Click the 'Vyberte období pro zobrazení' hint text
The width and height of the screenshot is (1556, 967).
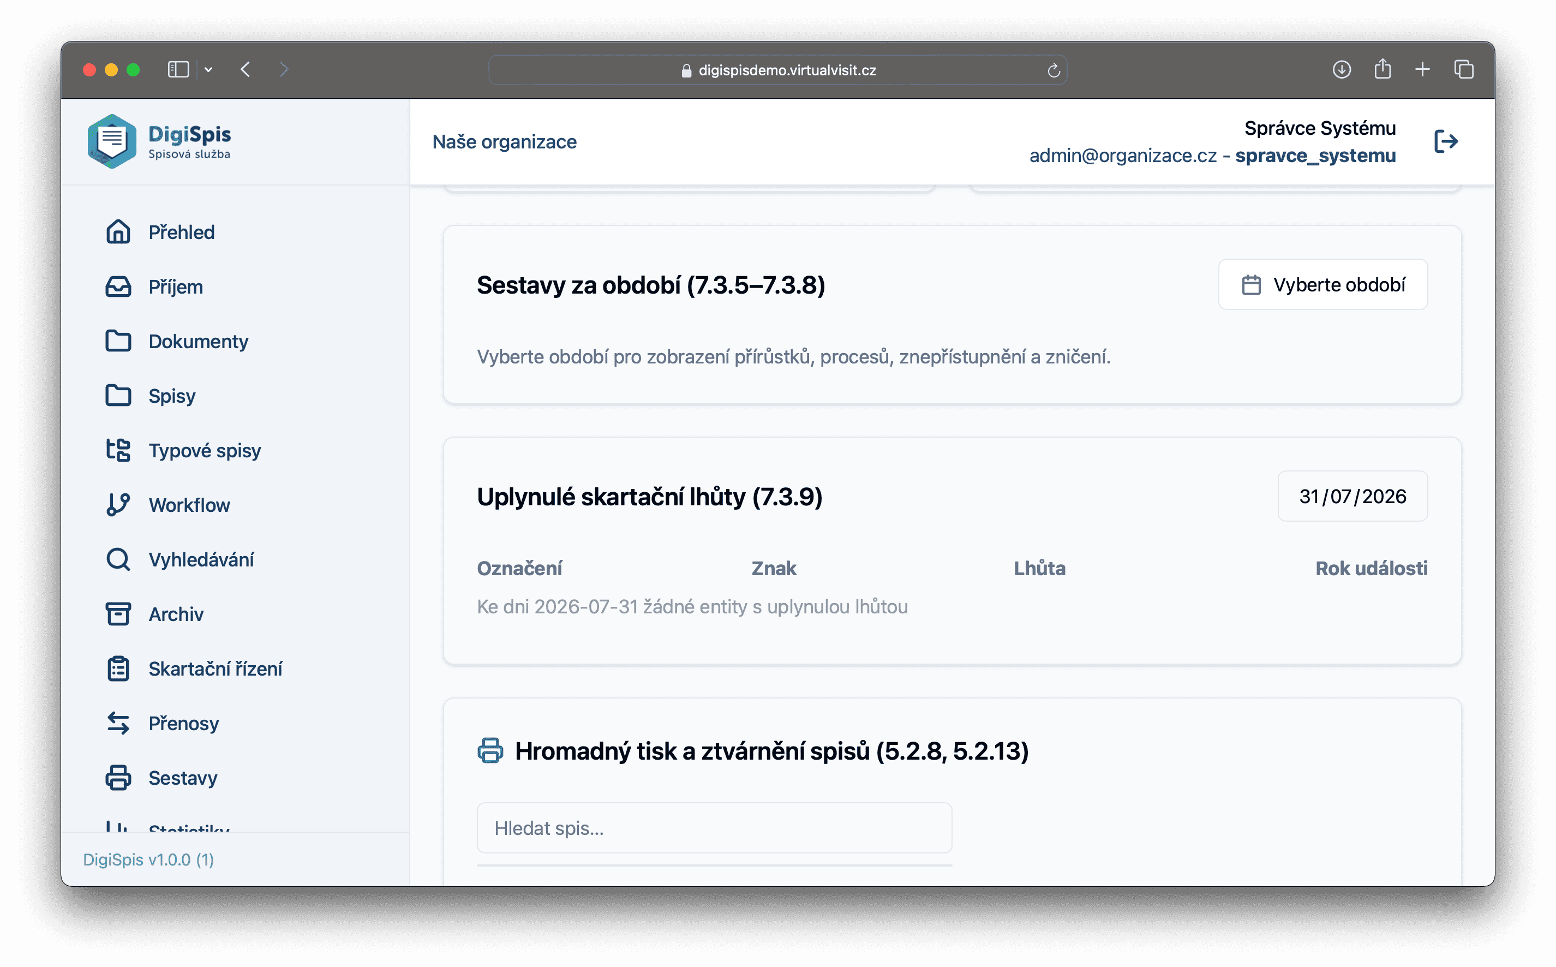(794, 357)
